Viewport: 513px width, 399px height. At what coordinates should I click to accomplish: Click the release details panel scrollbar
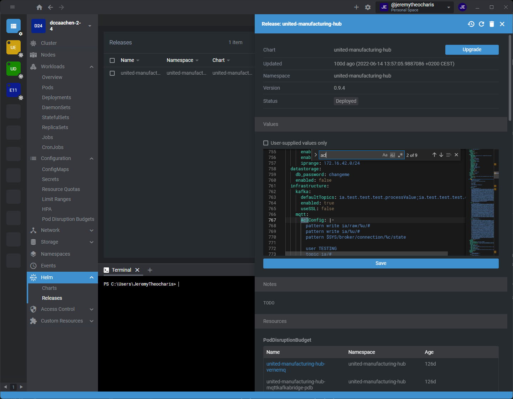point(510,78)
